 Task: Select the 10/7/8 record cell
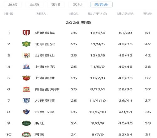tap(98, 78)
